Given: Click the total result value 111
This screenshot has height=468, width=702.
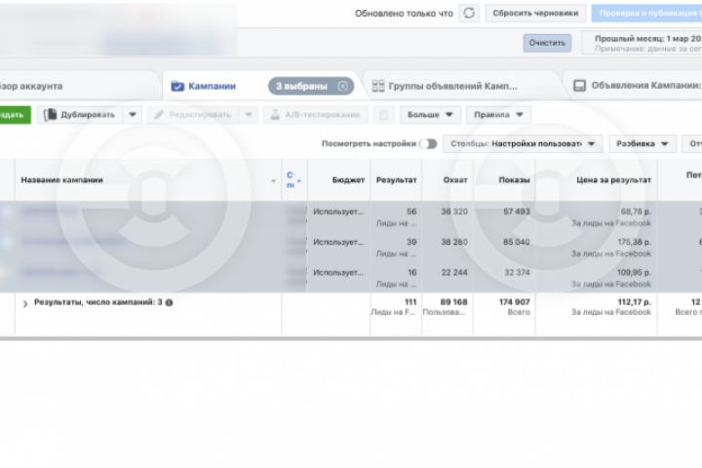Looking at the screenshot, I should [x=410, y=302].
